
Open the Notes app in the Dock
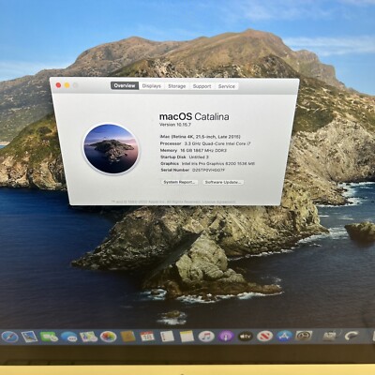[187, 337]
